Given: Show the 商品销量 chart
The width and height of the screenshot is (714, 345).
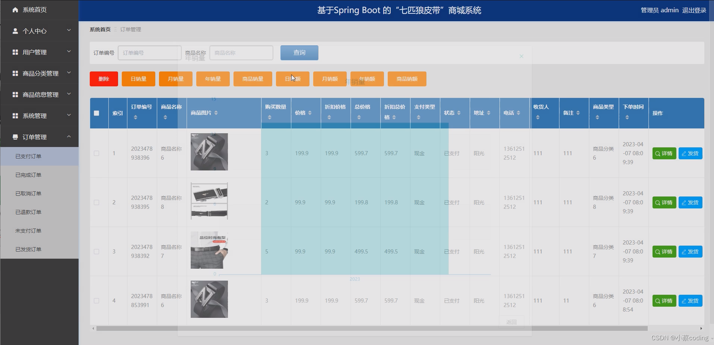Looking at the screenshot, I should pyautogui.click(x=253, y=79).
